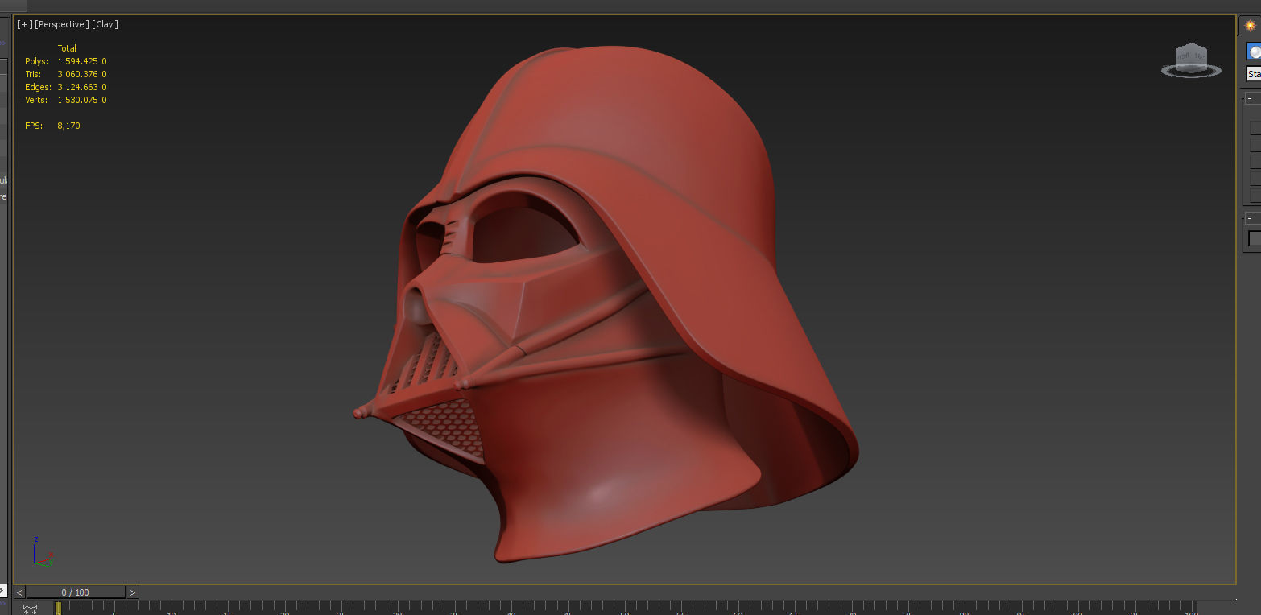Open the 'Sta' object type dropdown
The width and height of the screenshot is (1261, 615).
coord(1253,74)
